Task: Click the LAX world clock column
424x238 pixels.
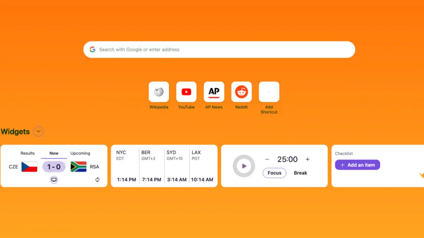Action: click(x=202, y=166)
